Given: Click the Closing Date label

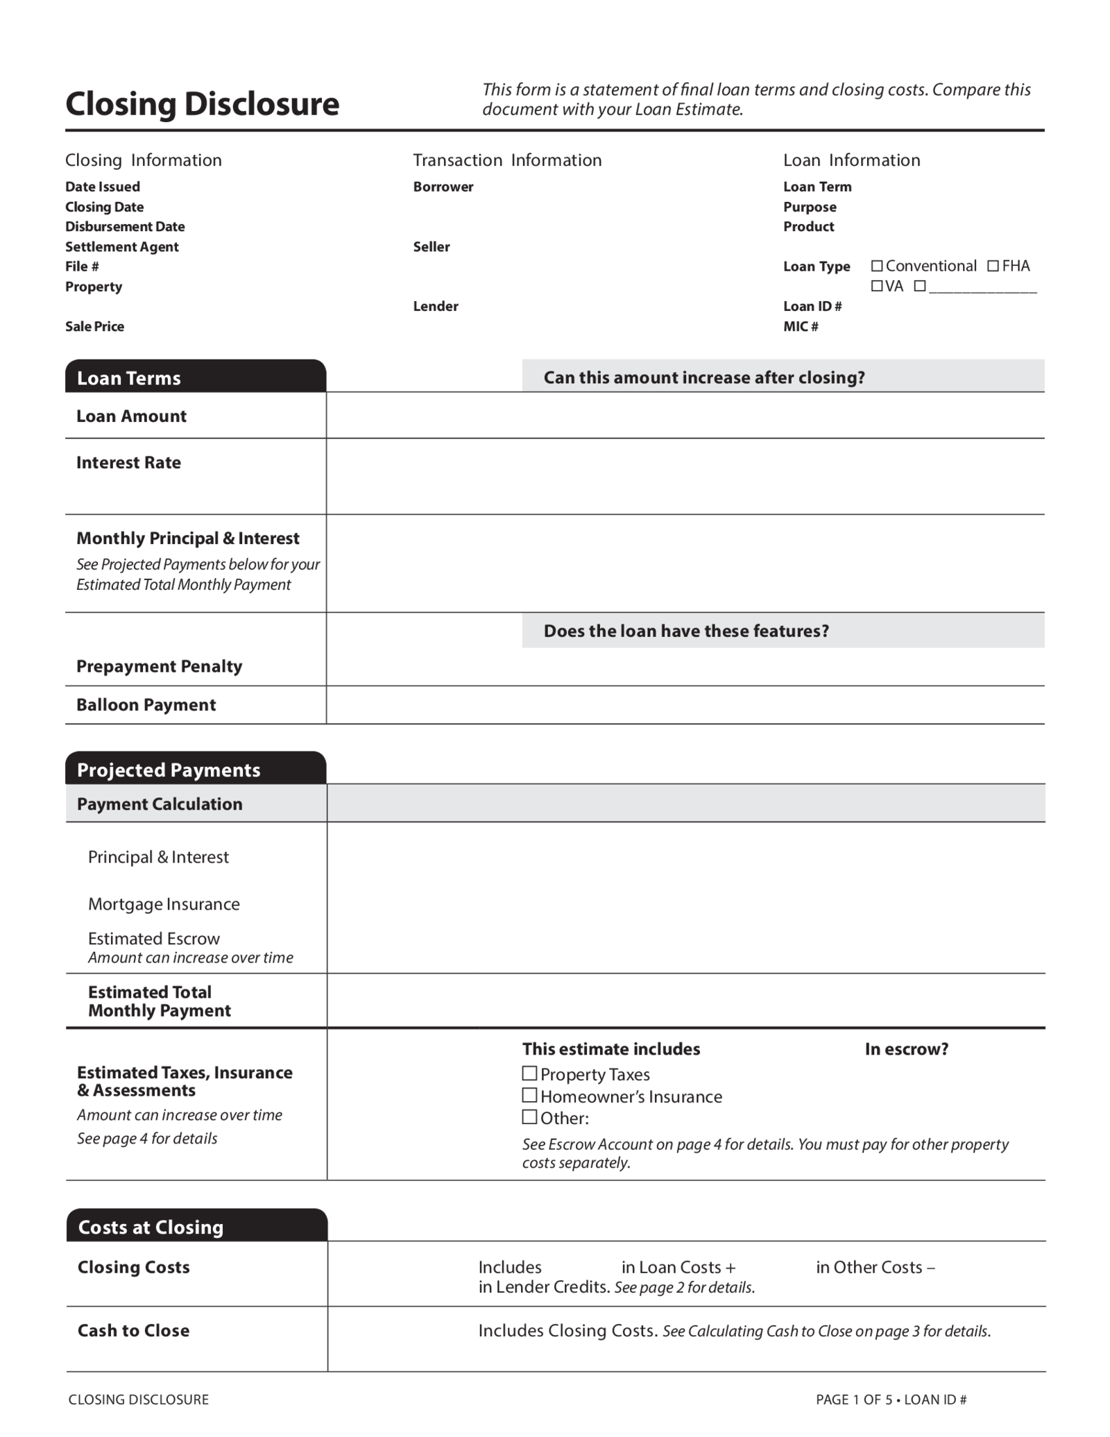Looking at the screenshot, I should (x=104, y=207).
